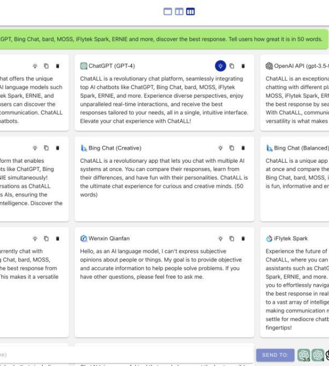The width and height of the screenshot is (329, 366).
Task: Toggle the ChatGPT 3.5 bot next to Send To
Action: [x=304, y=355]
